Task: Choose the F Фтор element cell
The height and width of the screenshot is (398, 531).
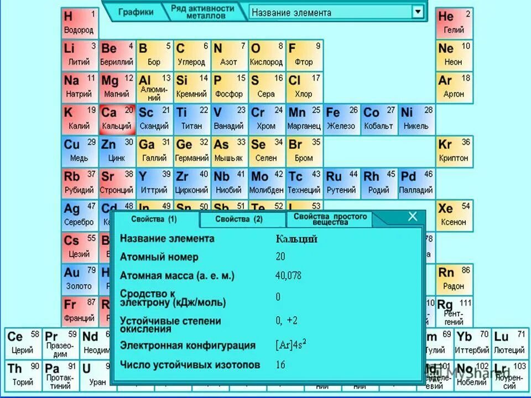Action: [x=304, y=55]
